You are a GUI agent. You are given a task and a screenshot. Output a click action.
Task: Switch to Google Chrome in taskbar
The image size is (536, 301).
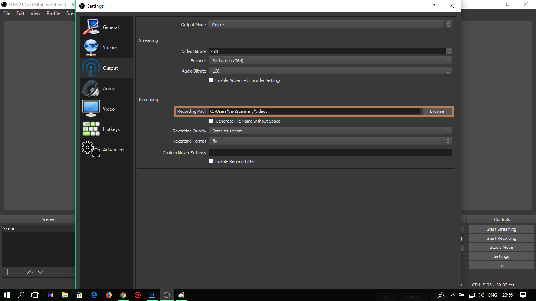click(x=123, y=295)
